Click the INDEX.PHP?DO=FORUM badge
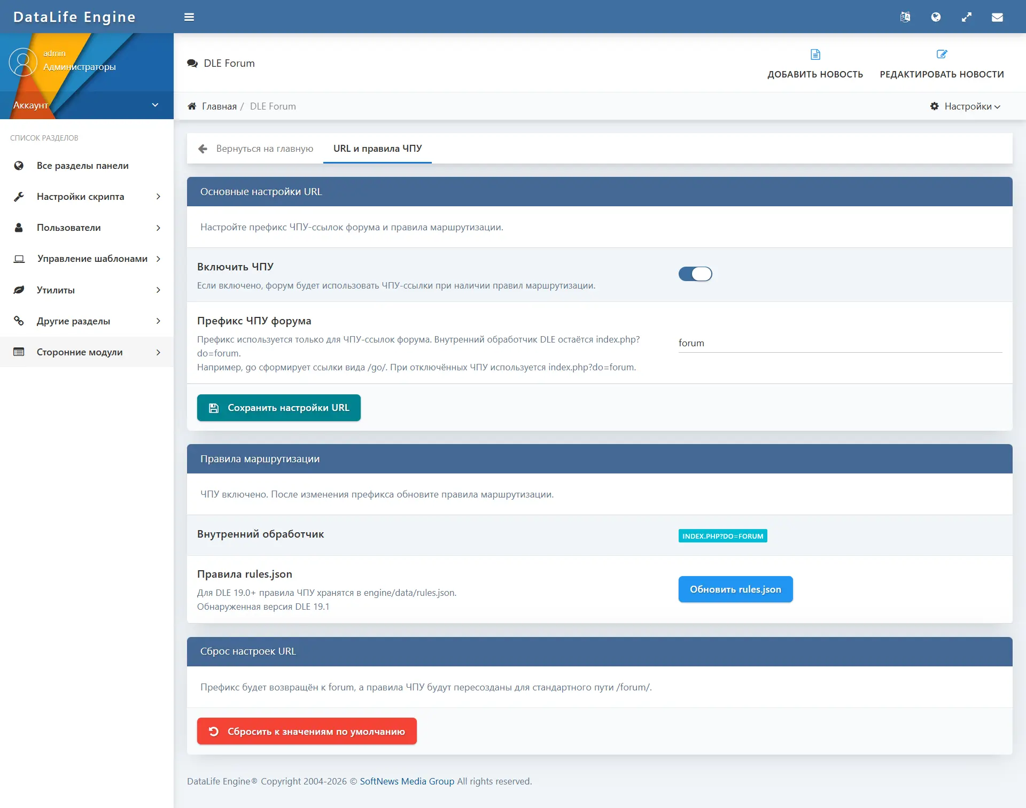The height and width of the screenshot is (808, 1026). (722, 535)
